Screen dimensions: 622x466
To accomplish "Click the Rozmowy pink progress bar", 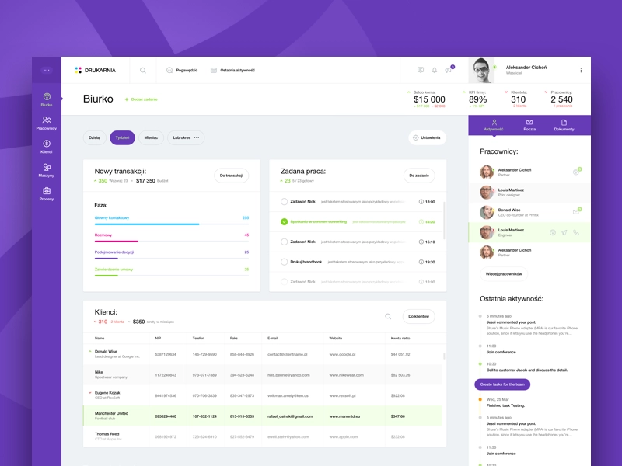I will click(172, 242).
